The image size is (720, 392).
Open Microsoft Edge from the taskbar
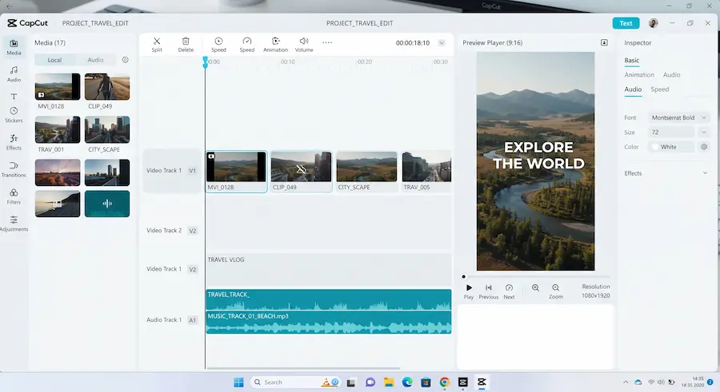(407, 382)
